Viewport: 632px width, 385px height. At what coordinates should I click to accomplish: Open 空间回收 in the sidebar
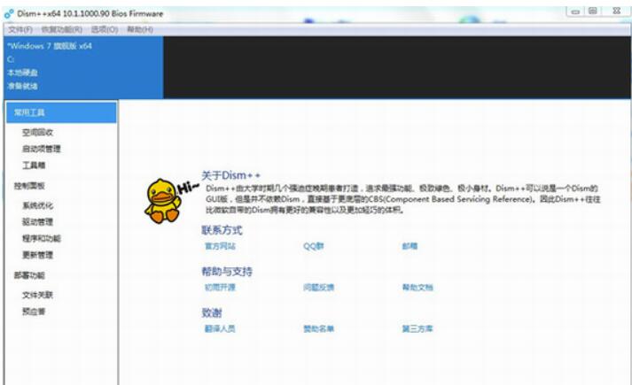[x=38, y=132]
